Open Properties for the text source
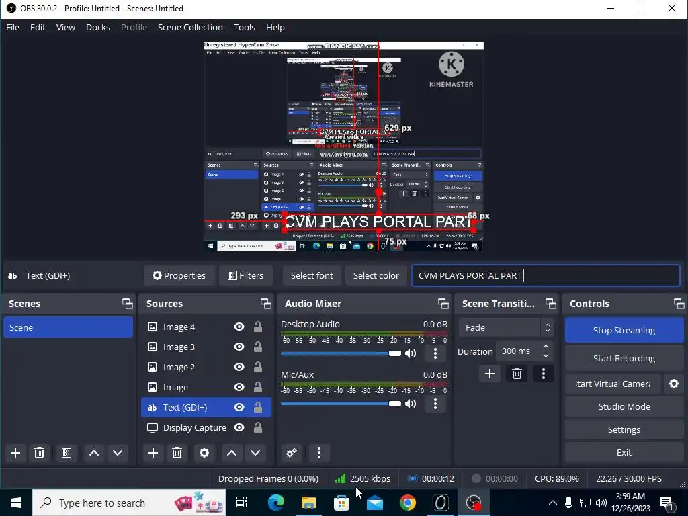The width and height of the screenshot is (688, 516). tap(179, 275)
